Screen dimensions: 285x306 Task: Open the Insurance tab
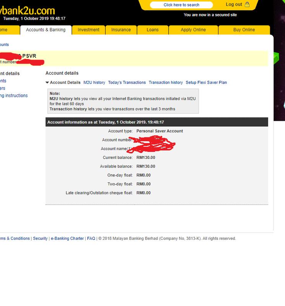121,30
